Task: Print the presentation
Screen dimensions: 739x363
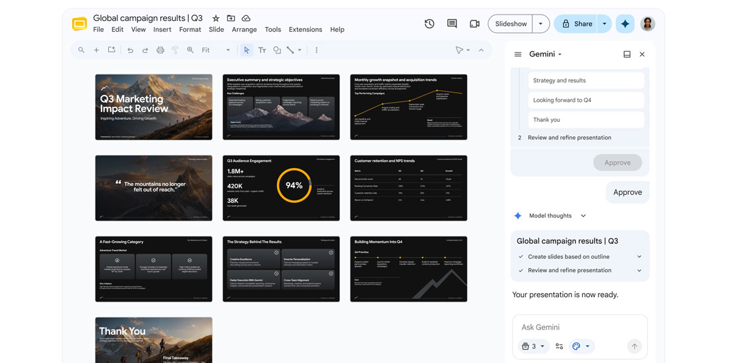Action: point(160,50)
